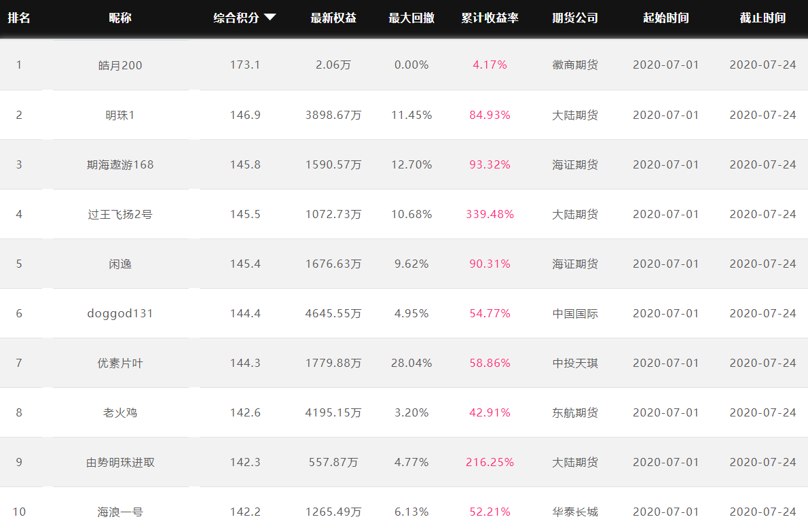The height and width of the screenshot is (532, 808).
Task: Select score value 146.9
Action: click(244, 115)
